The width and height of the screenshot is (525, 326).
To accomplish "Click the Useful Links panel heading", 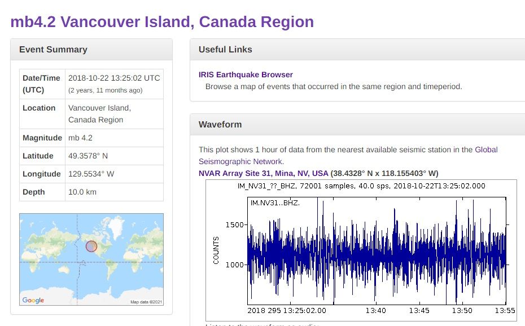I will click(x=225, y=50).
